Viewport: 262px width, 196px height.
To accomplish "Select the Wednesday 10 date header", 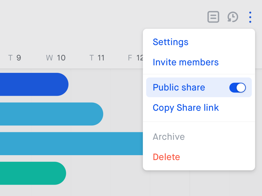I will [x=56, y=58].
